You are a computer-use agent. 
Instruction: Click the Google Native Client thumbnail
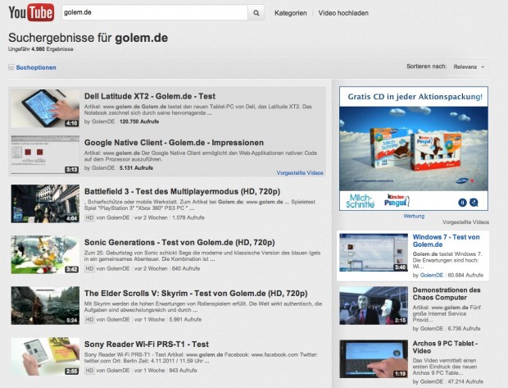(x=45, y=155)
